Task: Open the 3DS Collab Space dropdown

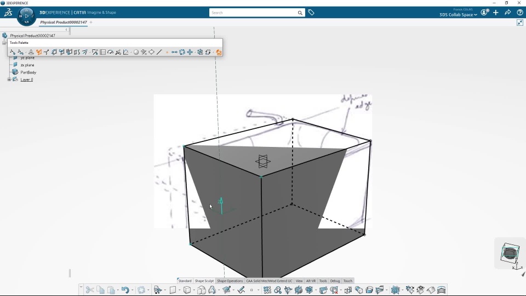Action: coord(458,15)
